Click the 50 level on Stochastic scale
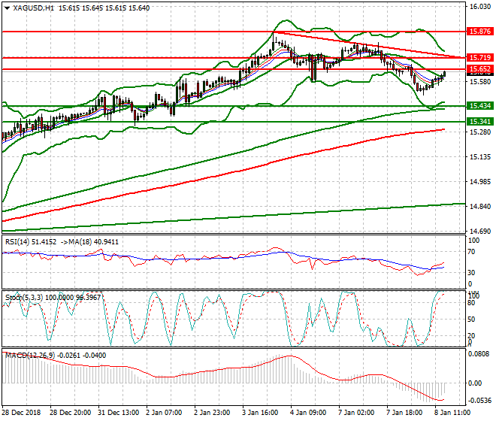This screenshot has width=496, height=421. (471, 320)
